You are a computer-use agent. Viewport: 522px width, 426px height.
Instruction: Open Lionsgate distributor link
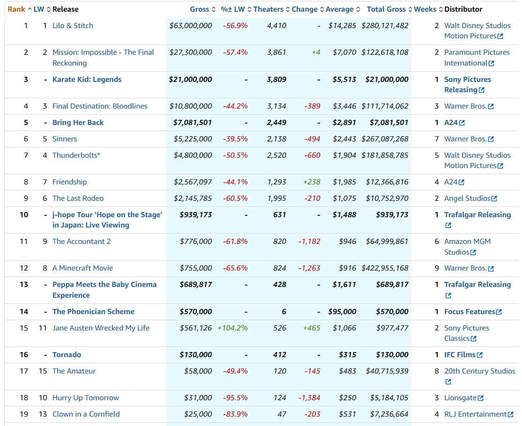(x=460, y=398)
